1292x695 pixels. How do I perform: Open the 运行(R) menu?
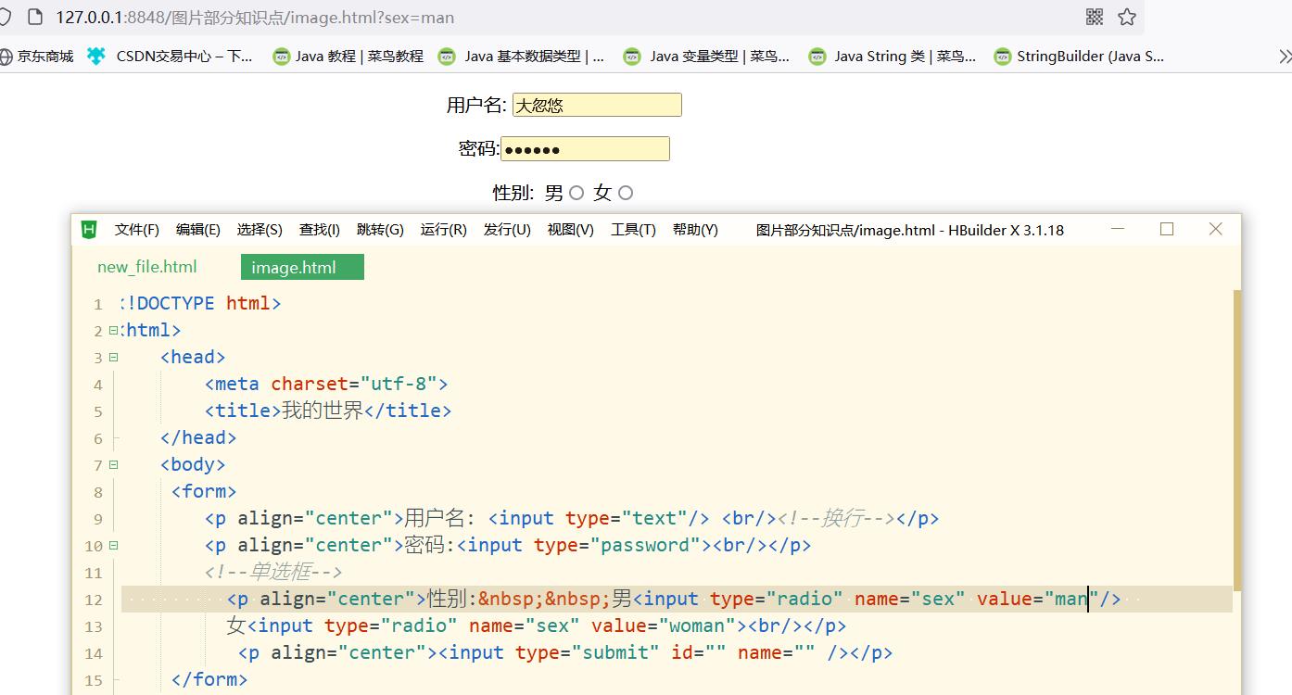click(444, 230)
